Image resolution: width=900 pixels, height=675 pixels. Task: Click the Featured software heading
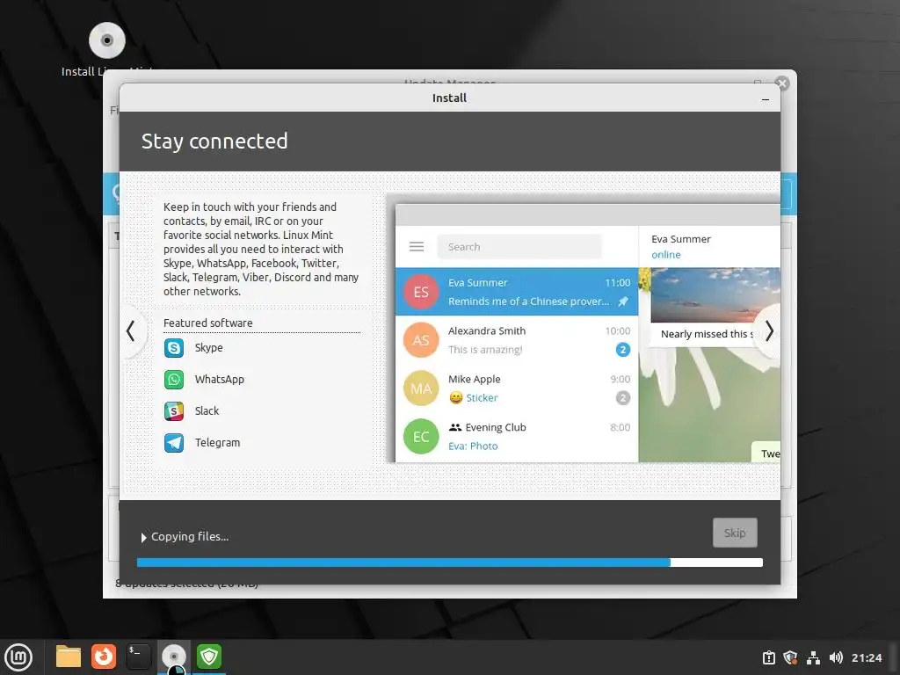pyautogui.click(x=207, y=323)
